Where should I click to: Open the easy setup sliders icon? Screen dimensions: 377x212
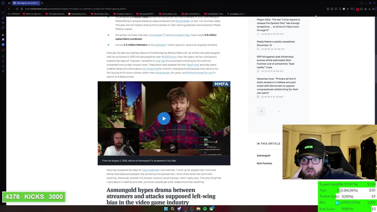click(x=373, y=9)
